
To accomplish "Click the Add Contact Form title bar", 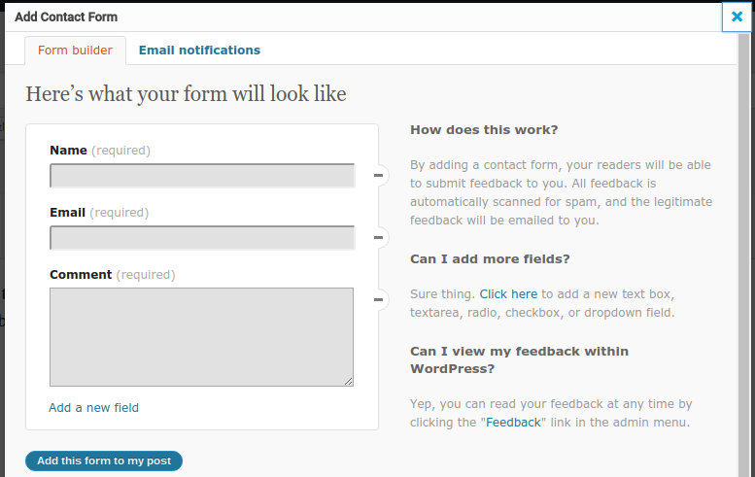I will tap(292, 17).
